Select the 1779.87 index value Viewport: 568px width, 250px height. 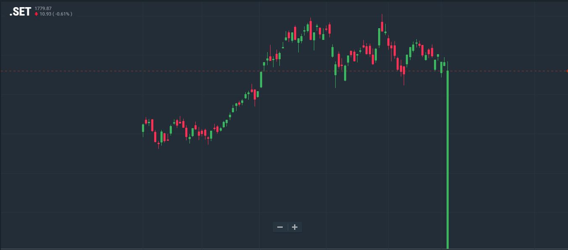[x=43, y=8]
